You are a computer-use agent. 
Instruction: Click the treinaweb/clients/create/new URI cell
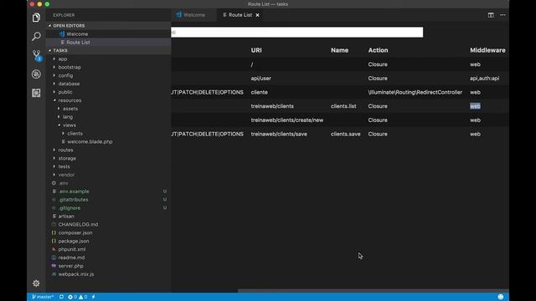click(x=287, y=120)
